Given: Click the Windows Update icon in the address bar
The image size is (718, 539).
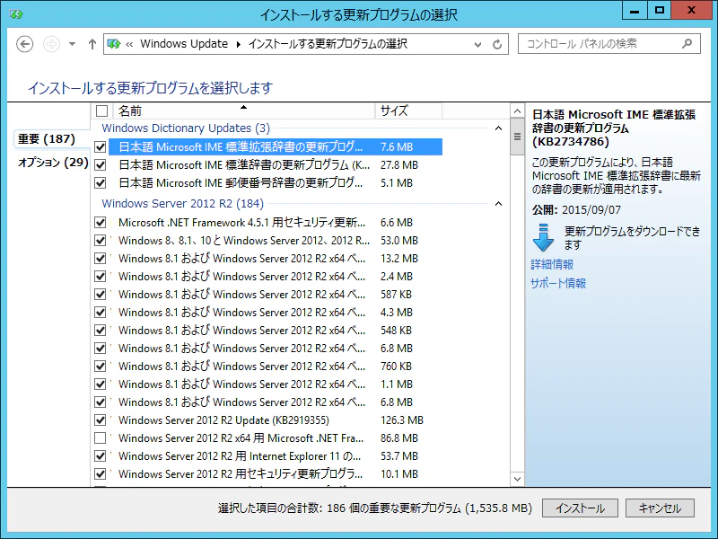Looking at the screenshot, I should tap(114, 44).
